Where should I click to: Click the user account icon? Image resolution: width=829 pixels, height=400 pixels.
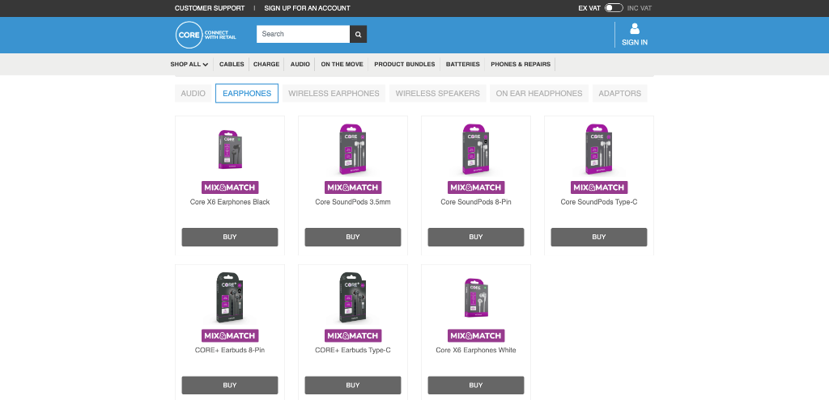click(x=635, y=29)
